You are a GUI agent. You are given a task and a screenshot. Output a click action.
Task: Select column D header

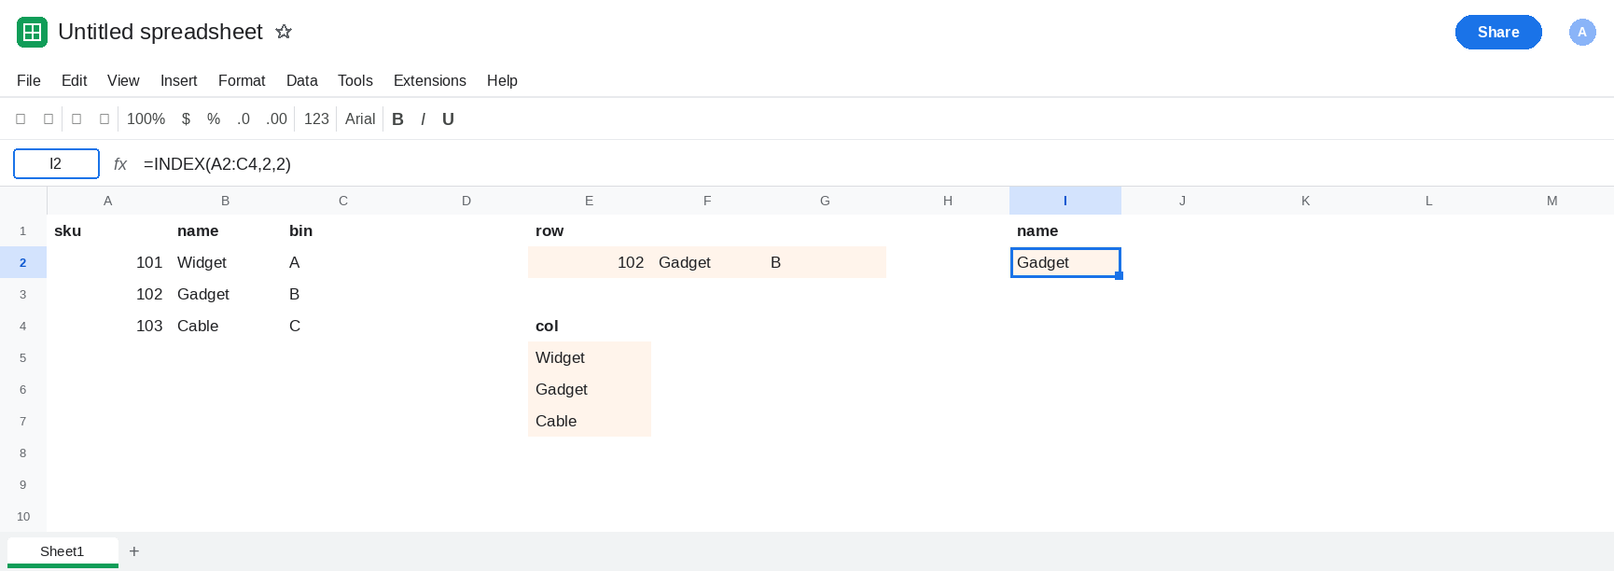(x=466, y=201)
